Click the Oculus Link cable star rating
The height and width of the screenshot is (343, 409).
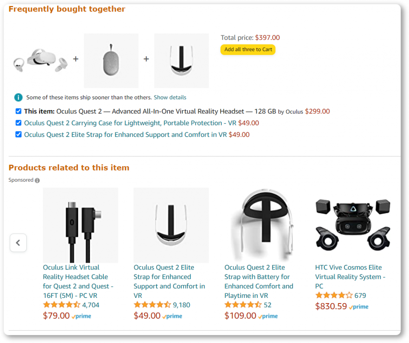pyautogui.click(x=62, y=305)
